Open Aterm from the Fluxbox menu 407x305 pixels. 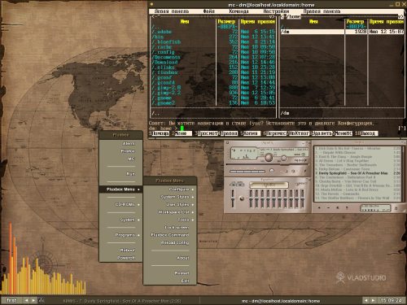coord(120,143)
